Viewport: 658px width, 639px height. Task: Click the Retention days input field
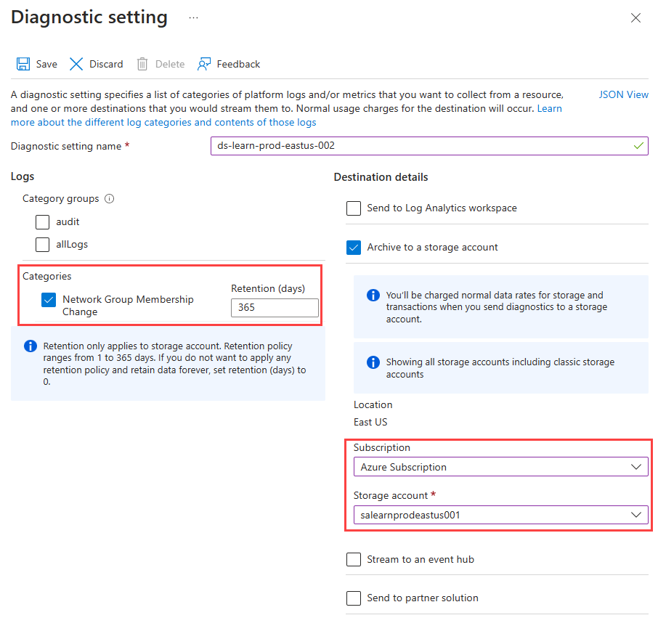pyautogui.click(x=275, y=307)
